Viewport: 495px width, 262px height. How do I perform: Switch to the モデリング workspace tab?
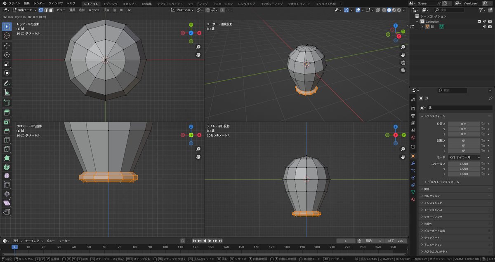point(110,4)
